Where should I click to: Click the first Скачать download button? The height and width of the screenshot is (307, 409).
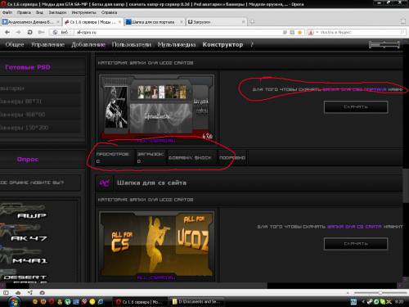coord(356,107)
